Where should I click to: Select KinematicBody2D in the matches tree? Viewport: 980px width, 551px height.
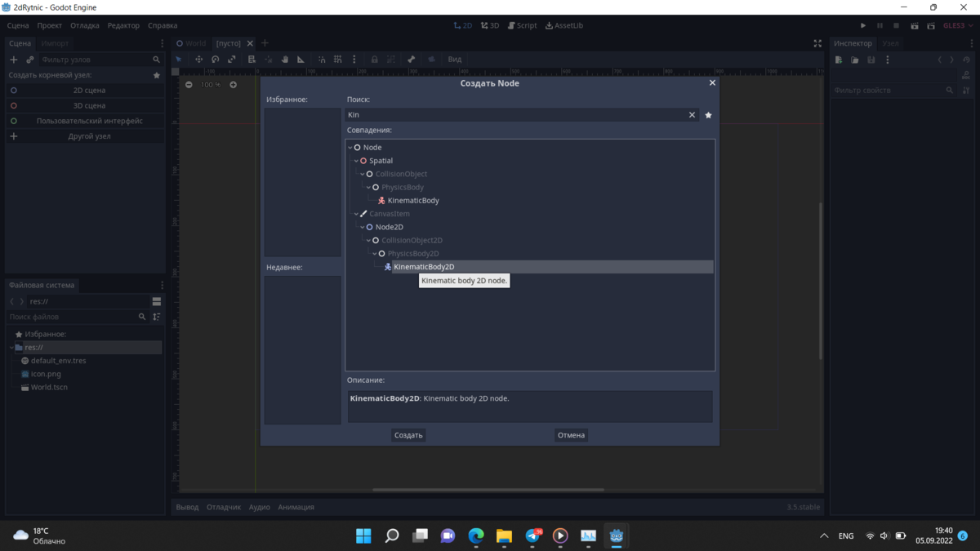click(x=424, y=267)
